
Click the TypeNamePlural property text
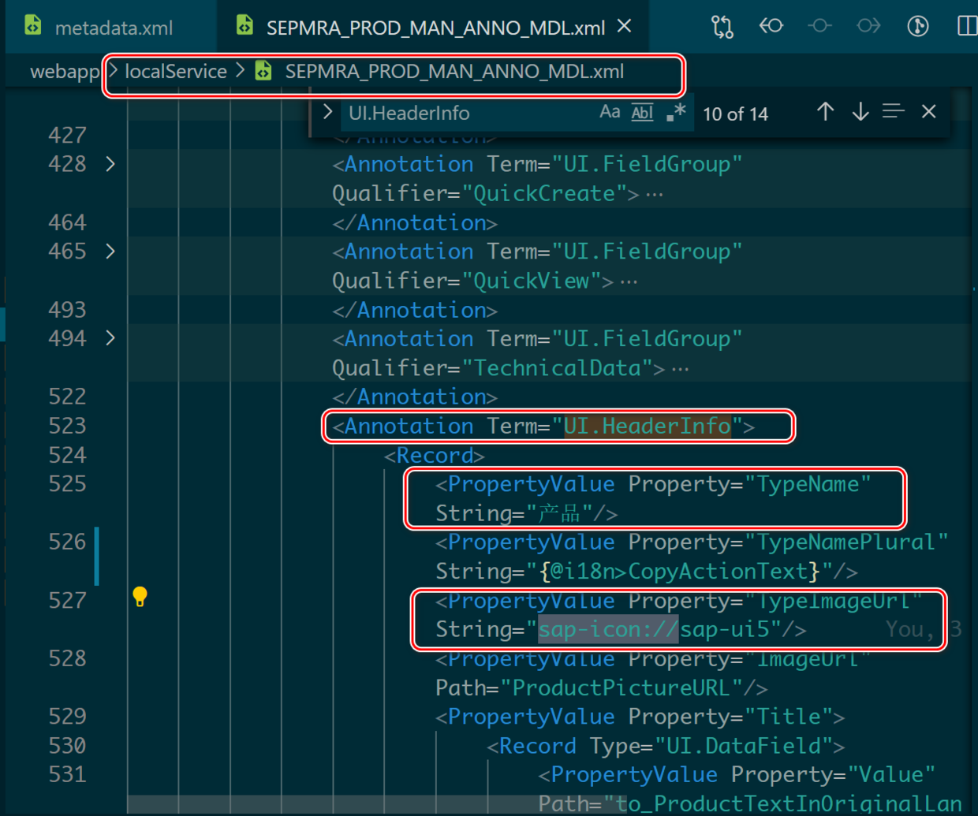click(845, 542)
